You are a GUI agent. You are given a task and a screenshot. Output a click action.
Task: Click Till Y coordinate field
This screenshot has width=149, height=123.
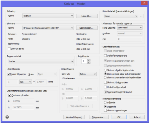point(91,98)
